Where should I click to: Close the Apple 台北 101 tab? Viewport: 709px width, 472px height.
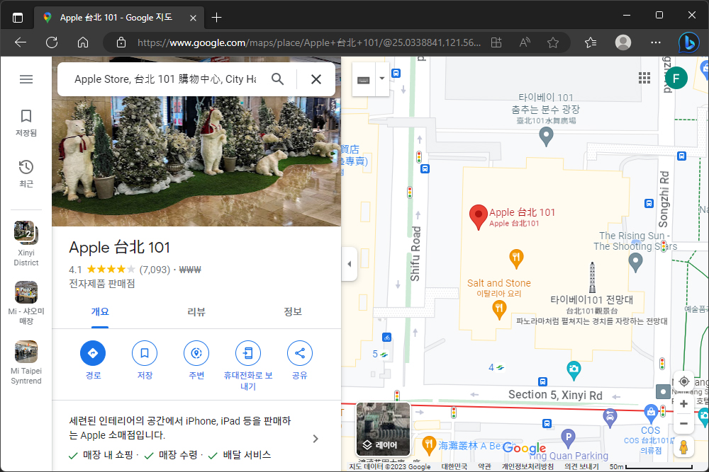pos(193,18)
